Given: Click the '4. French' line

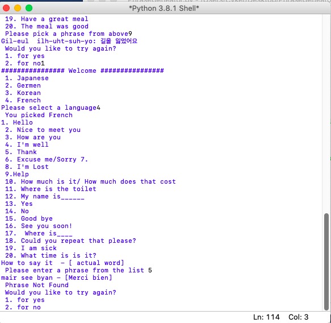Looking at the screenshot, I should (23, 100).
